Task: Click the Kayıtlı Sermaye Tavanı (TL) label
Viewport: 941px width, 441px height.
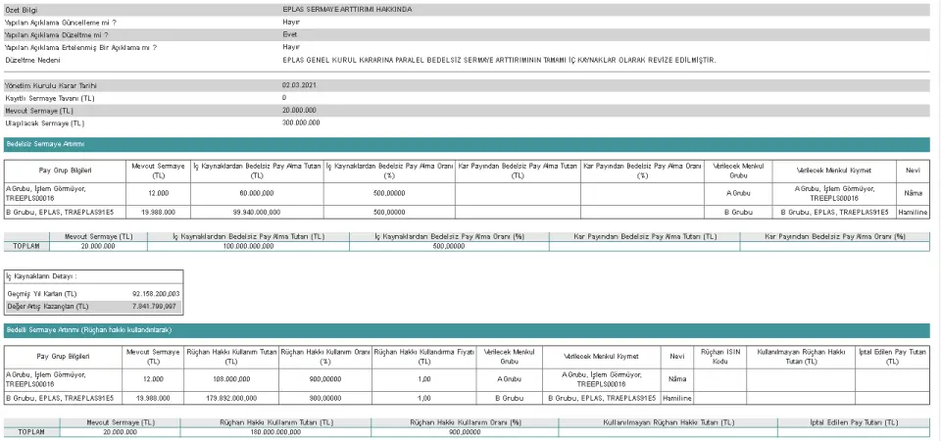Action: pos(49,98)
